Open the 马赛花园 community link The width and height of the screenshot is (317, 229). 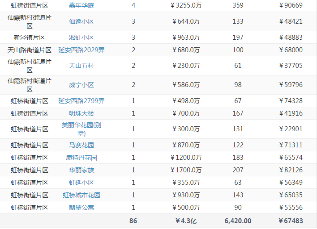(81, 145)
